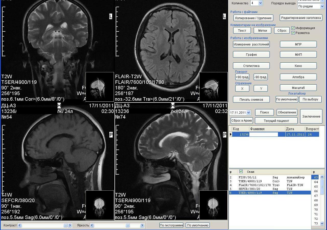Screen dimensions: 327x230
Task: Activate the sagittal T2W image №74
Action: pyautogui.click(x=171, y=162)
